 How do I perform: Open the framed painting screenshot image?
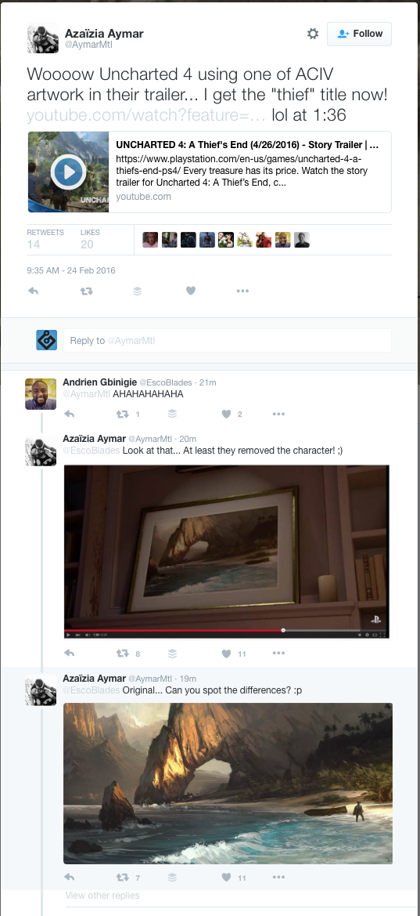pos(226,552)
